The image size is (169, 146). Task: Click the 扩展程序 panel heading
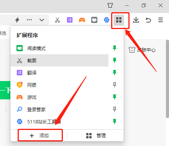(x=27, y=35)
